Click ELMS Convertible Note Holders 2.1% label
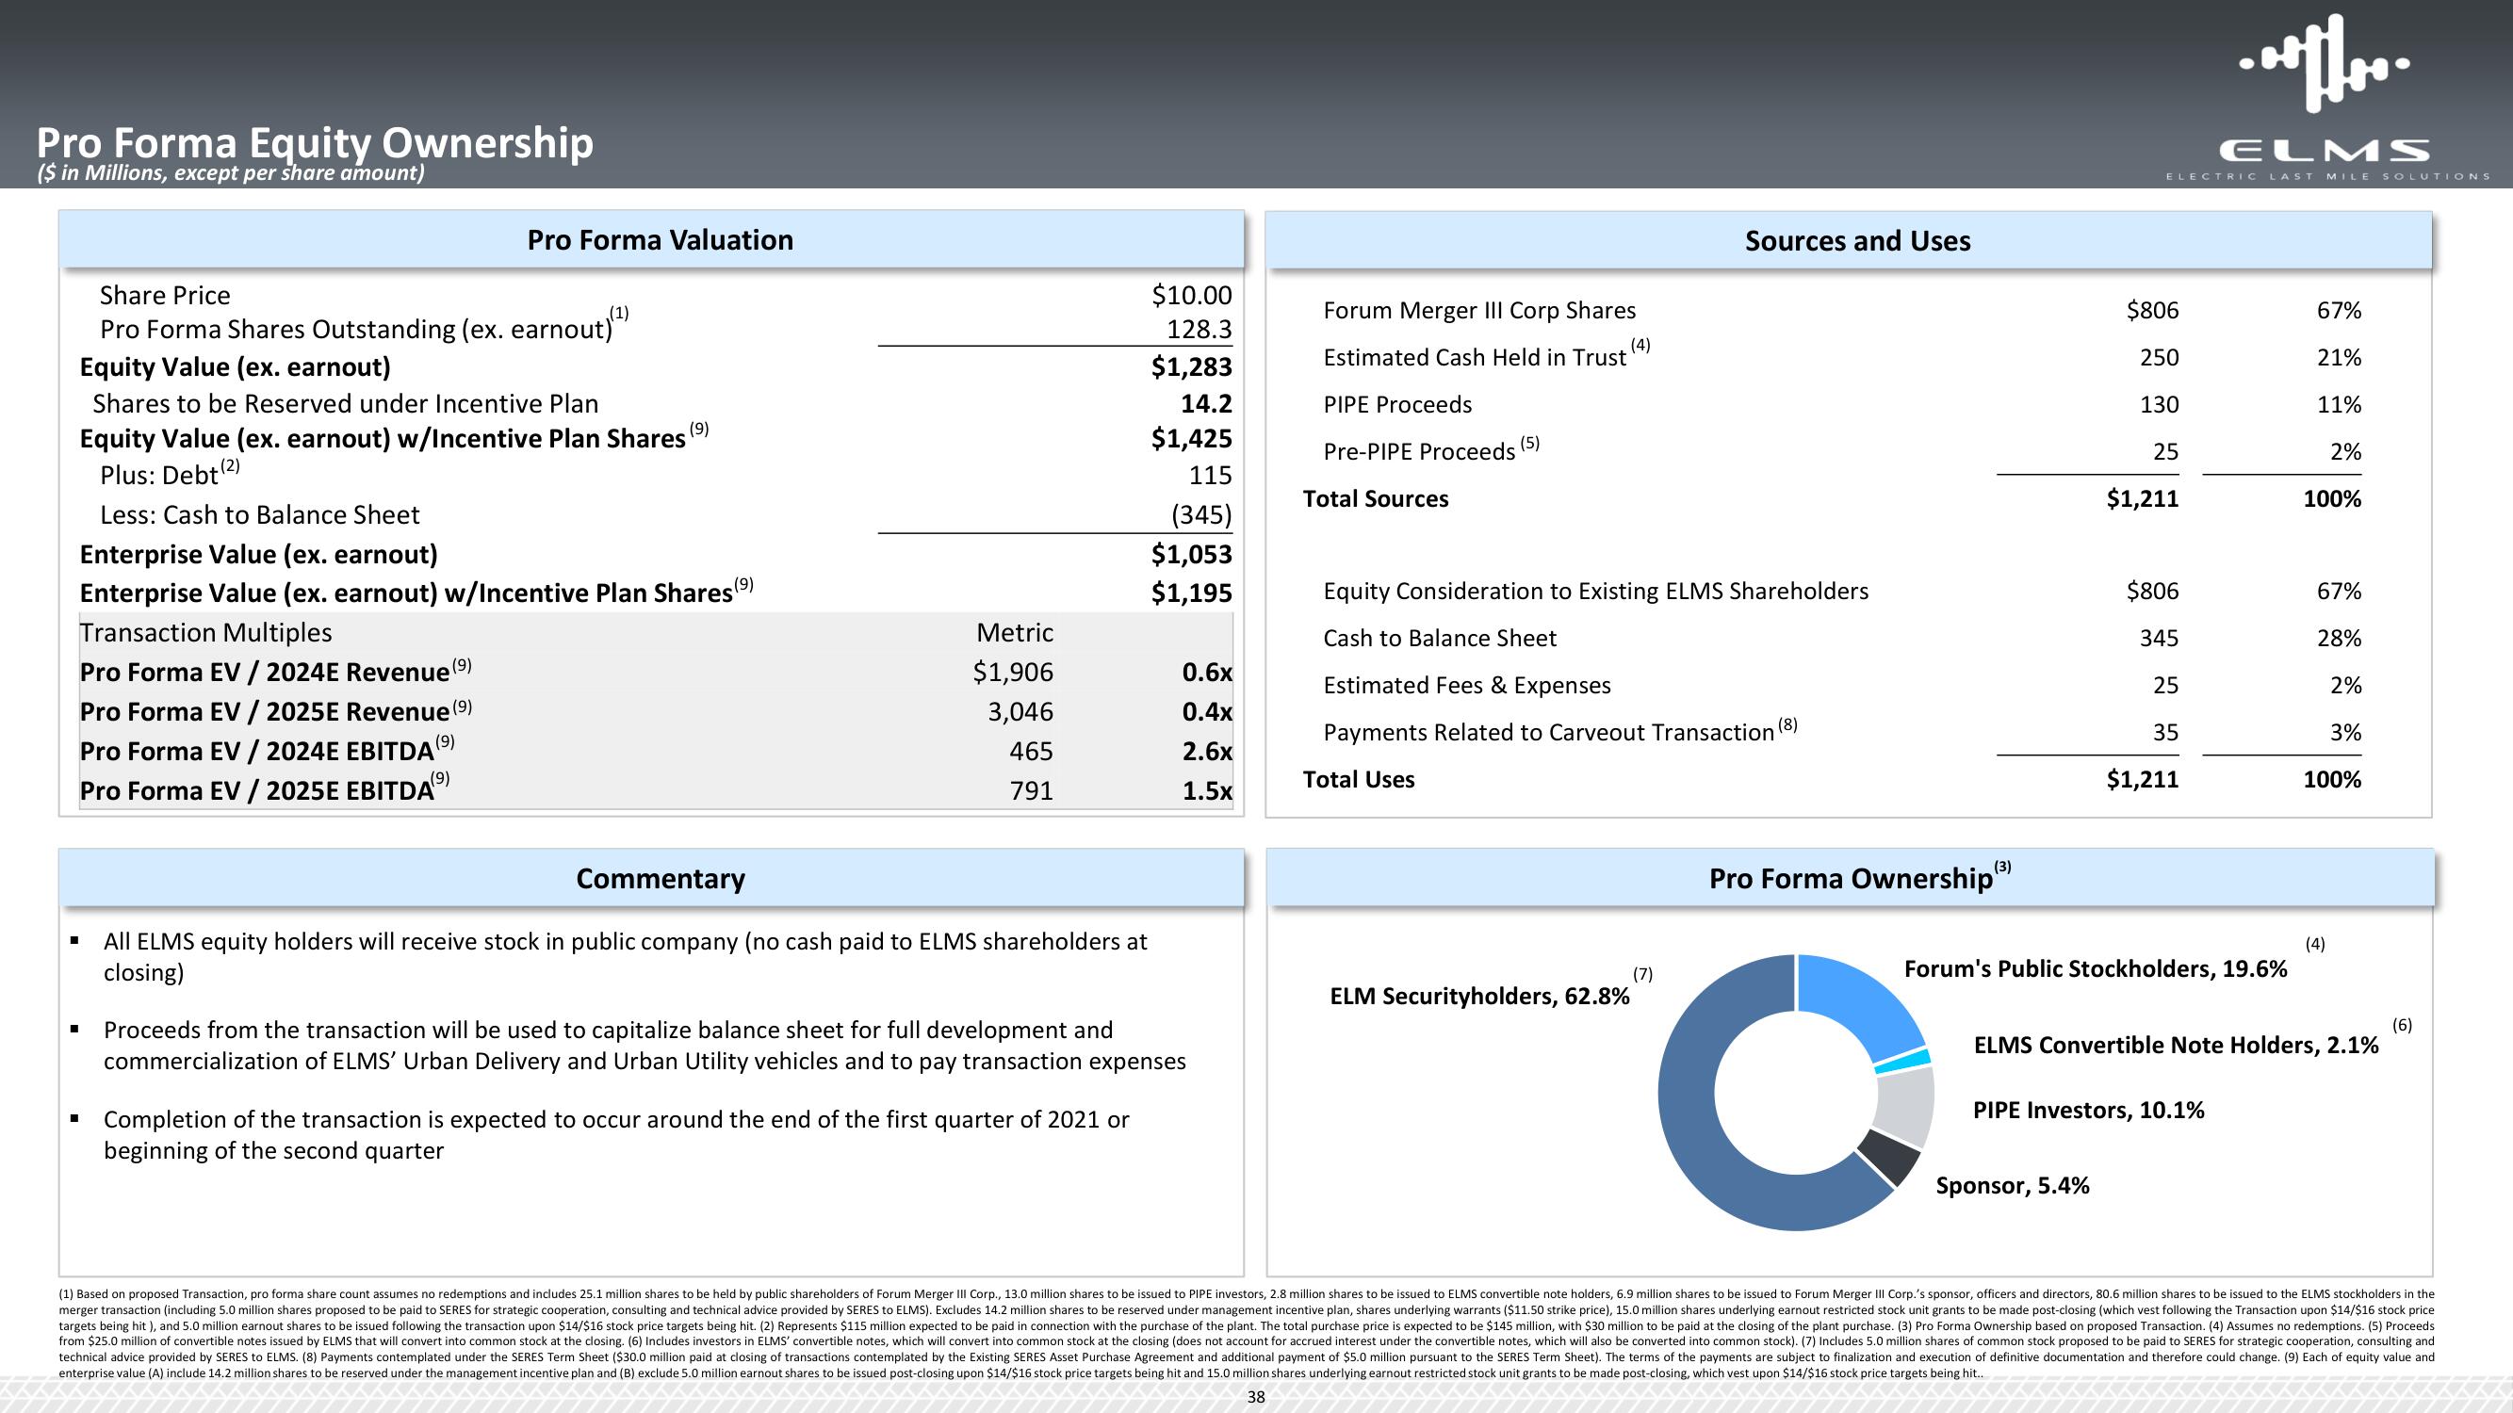This screenshot has height=1413, width=2513. click(2177, 1046)
